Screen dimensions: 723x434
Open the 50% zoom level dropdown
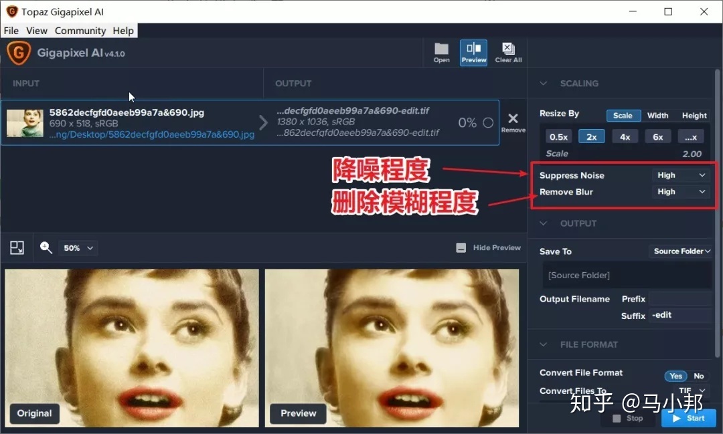(x=78, y=248)
